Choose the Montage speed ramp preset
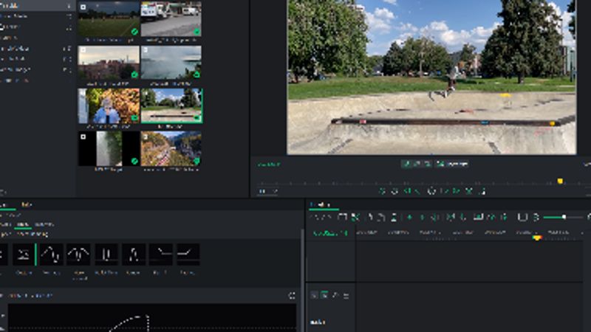Image resolution: width=591 pixels, height=332 pixels. [51, 255]
